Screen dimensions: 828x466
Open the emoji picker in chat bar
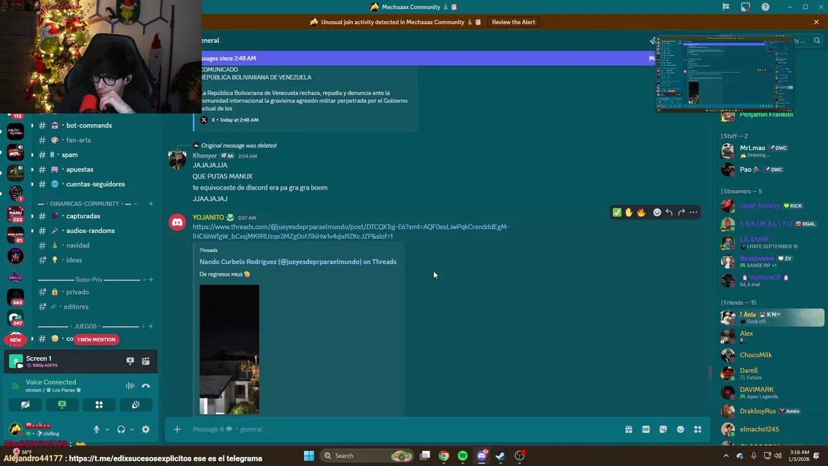(681, 429)
